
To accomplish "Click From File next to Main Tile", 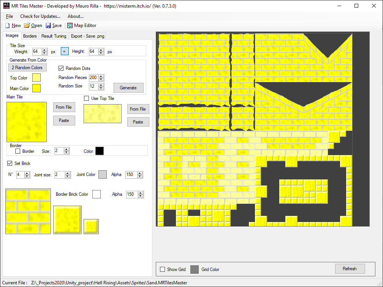I will point(64,107).
